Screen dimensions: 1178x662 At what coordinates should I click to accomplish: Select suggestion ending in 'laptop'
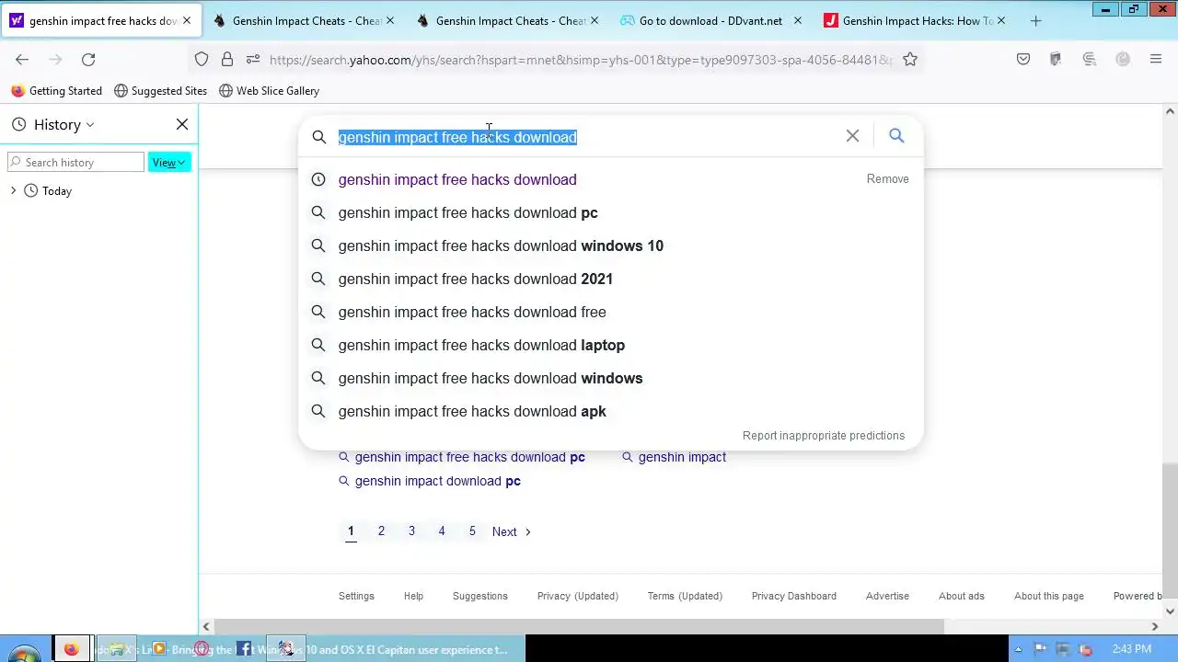pos(610,345)
